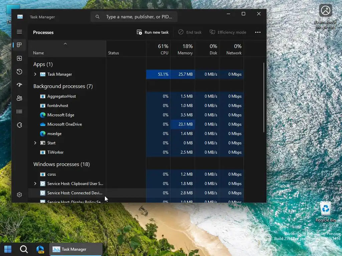This screenshot has height=256, width=342.
Task: Click the process list vertical scrollbar
Action: 264,98
